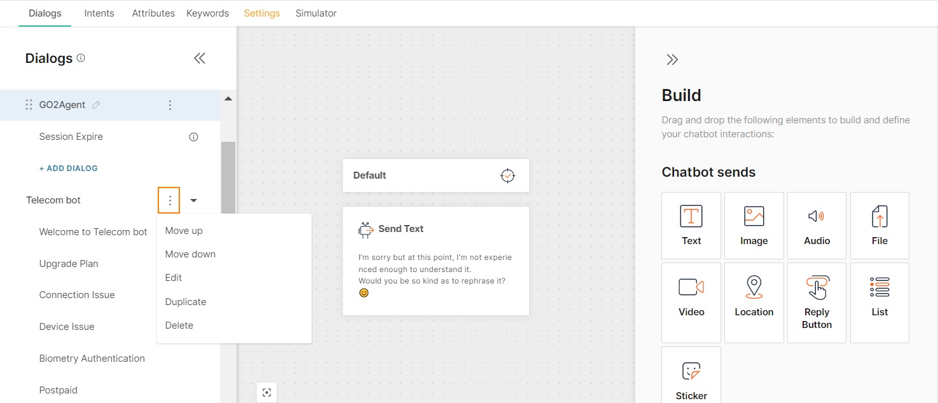Collapse the Telecom bot dialog group
This screenshot has width=938, height=403.
coord(194,200)
